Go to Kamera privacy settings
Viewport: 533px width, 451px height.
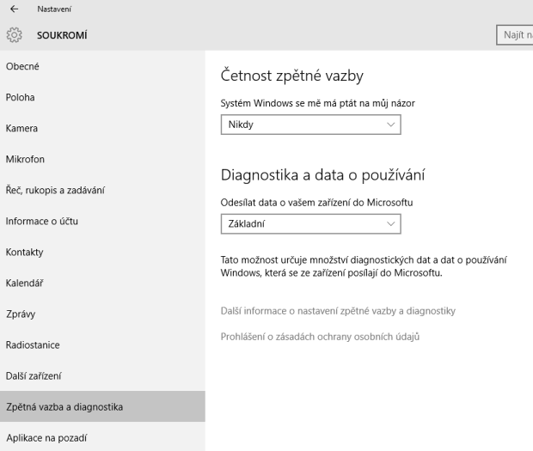pos(22,128)
